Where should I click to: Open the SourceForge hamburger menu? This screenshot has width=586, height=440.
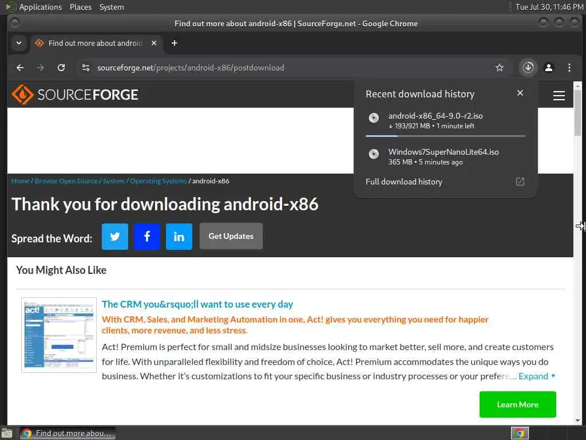coord(559,96)
